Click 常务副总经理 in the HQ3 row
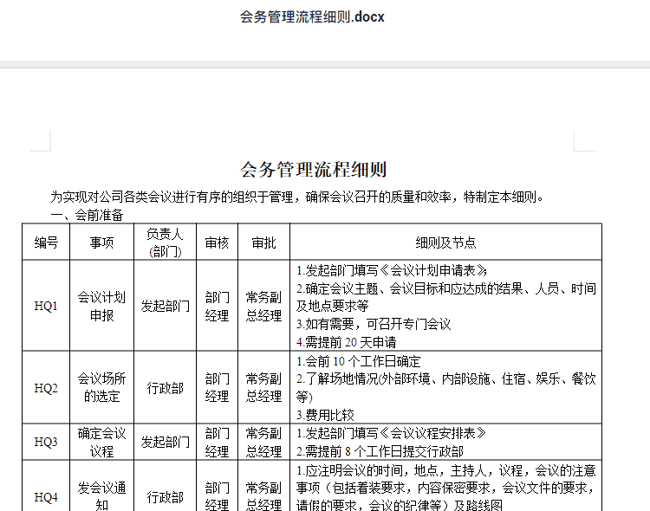Viewport: 650px width, 511px height. (263, 442)
